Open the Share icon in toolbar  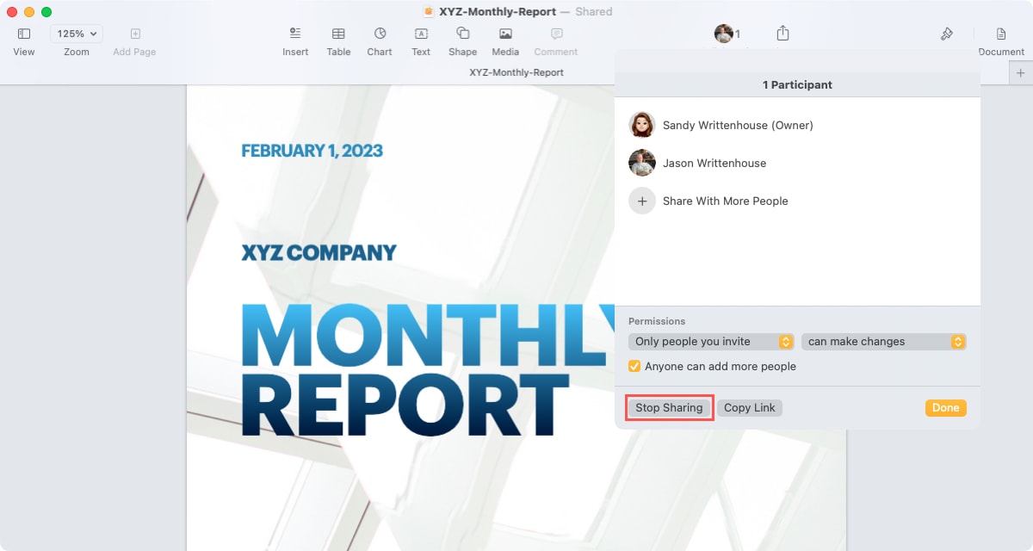pos(782,34)
